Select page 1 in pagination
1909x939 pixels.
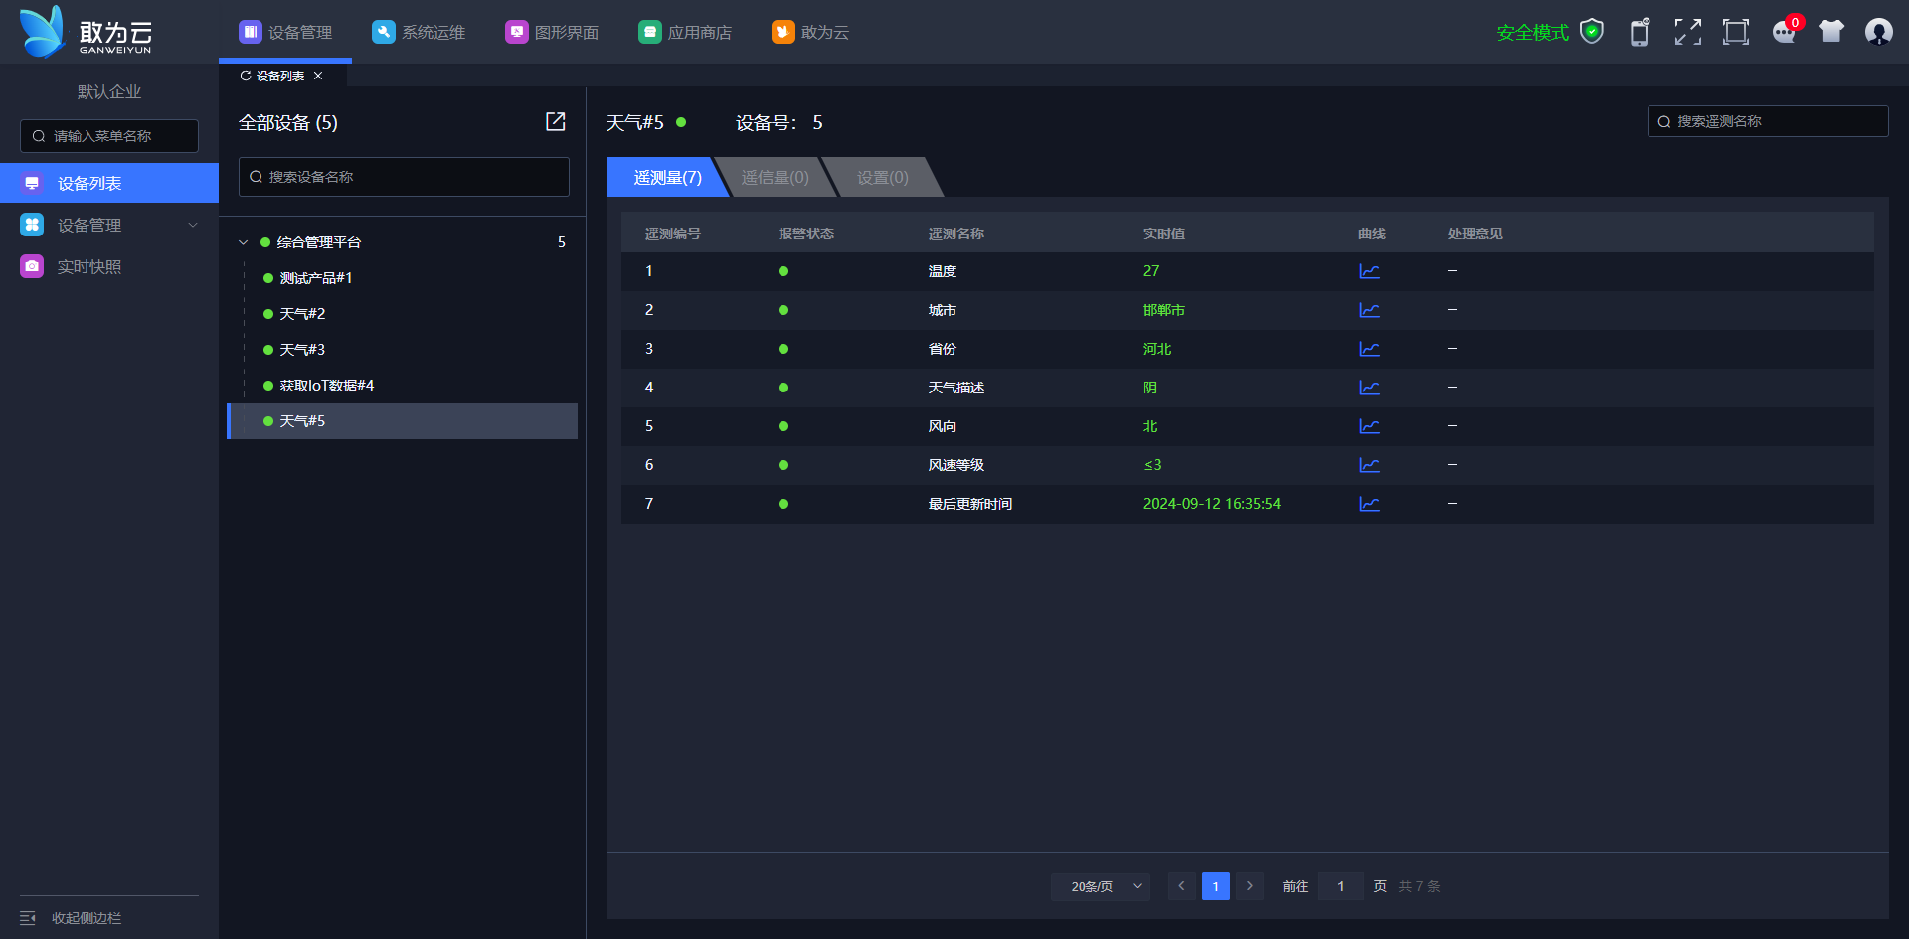click(1215, 886)
